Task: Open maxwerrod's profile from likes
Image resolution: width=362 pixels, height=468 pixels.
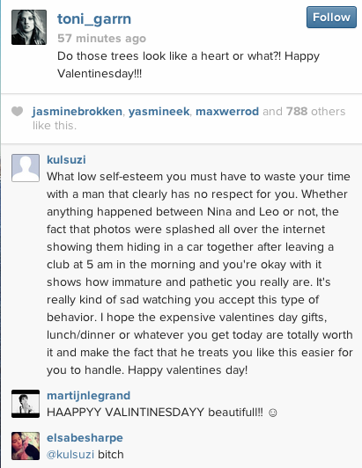Action: click(x=227, y=112)
